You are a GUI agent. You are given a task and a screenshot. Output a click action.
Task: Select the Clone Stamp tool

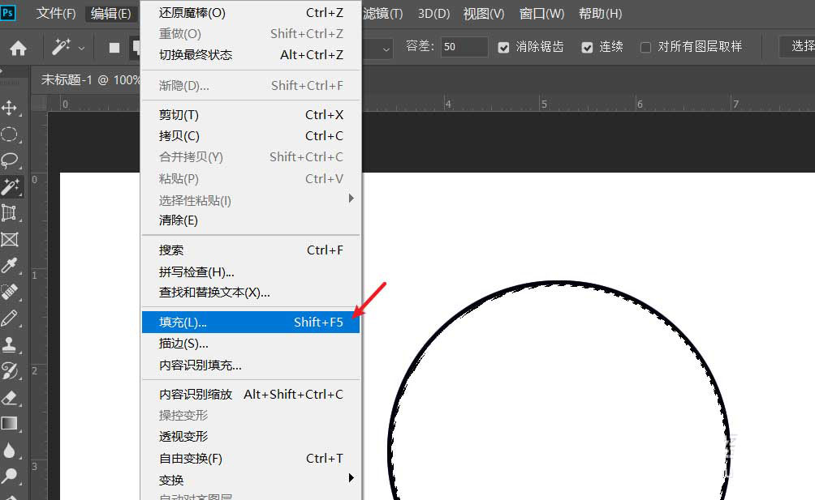click(10, 344)
